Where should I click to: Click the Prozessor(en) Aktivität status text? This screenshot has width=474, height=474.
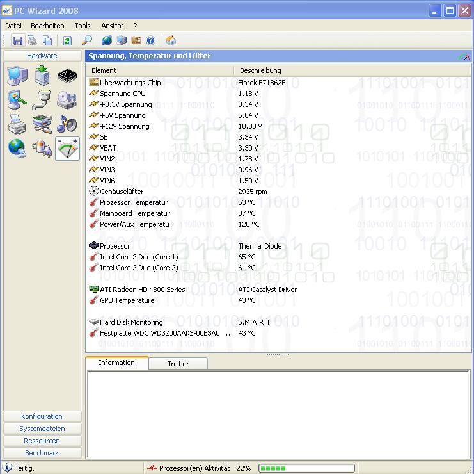tap(205, 468)
